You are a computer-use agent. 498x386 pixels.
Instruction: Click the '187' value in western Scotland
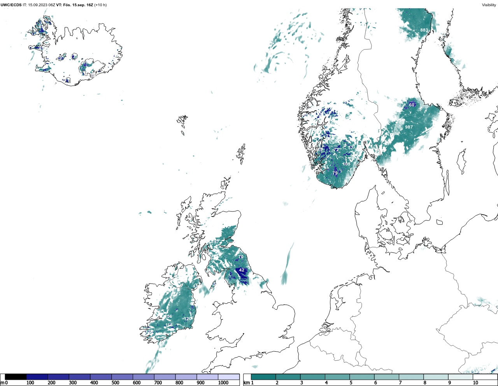click(215, 242)
